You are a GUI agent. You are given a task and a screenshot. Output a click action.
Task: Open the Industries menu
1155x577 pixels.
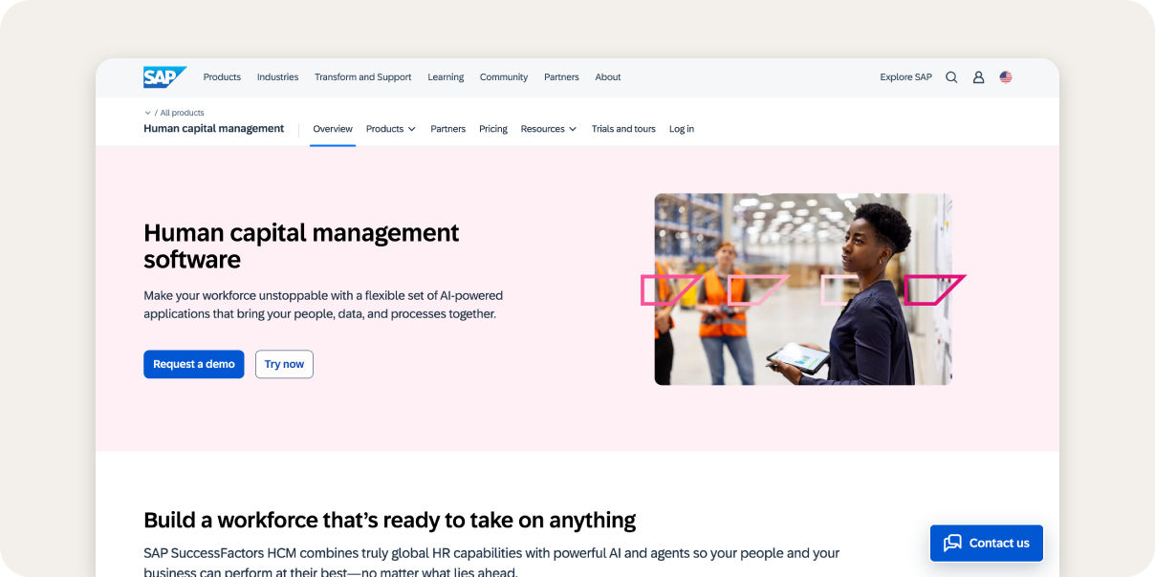click(277, 76)
